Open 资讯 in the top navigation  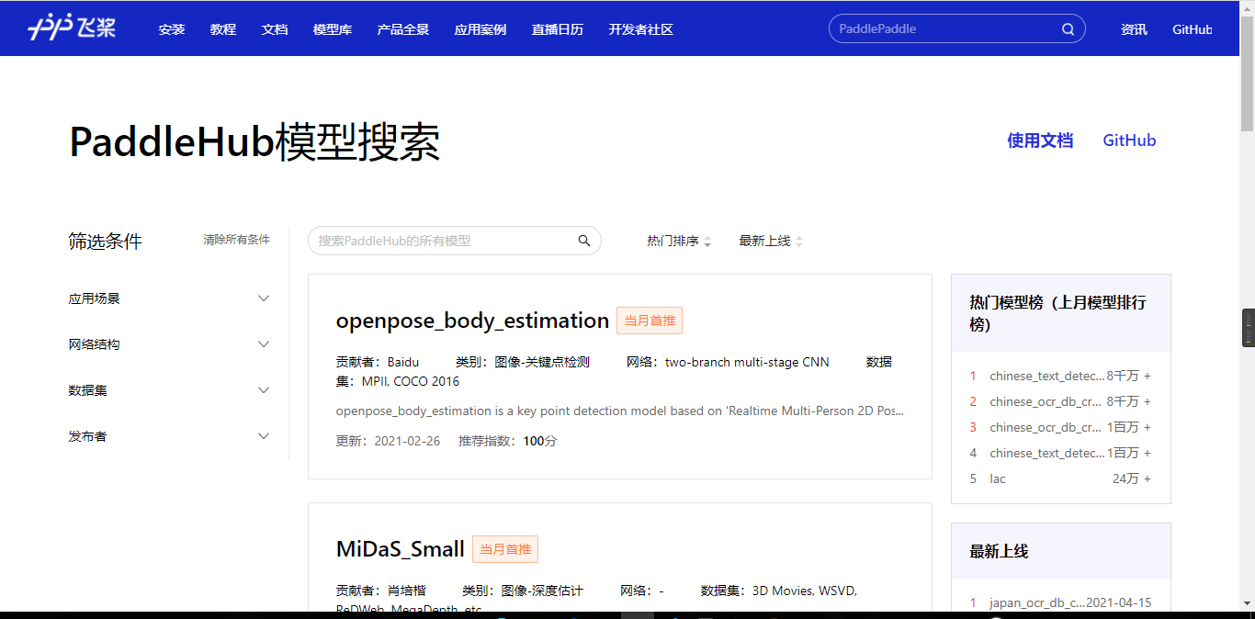1134,29
